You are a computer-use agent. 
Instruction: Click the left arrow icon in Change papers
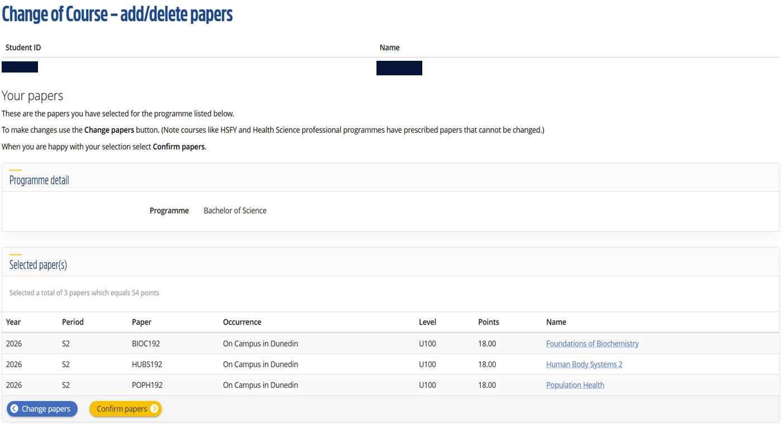(15, 409)
